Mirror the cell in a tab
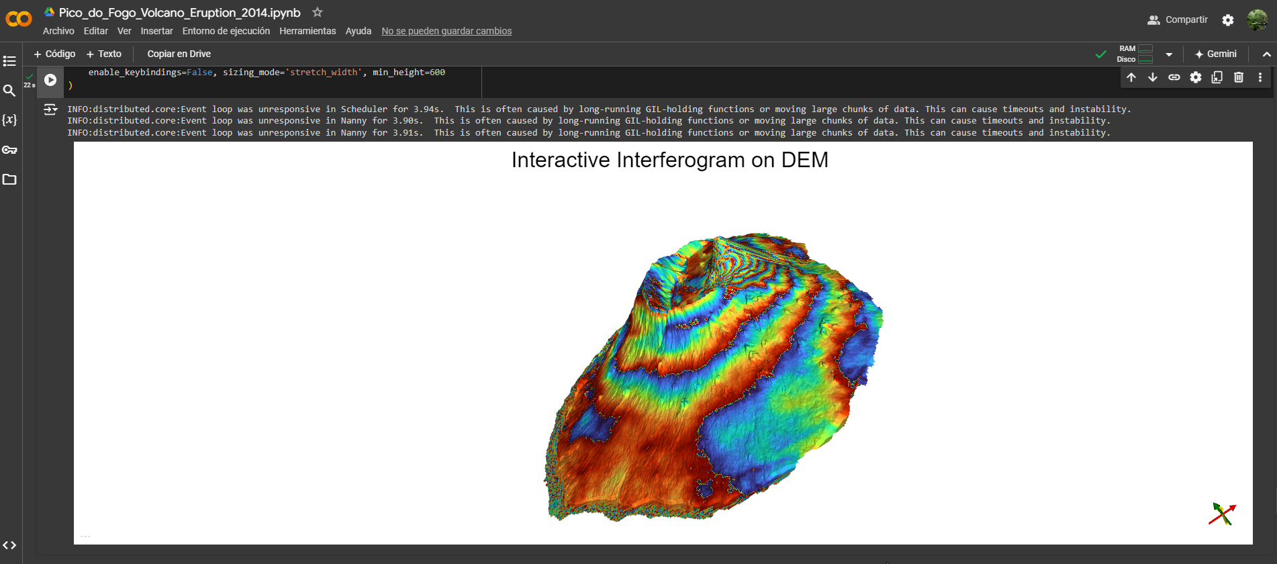Viewport: 1277px width, 564px height. (x=1217, y=77)
